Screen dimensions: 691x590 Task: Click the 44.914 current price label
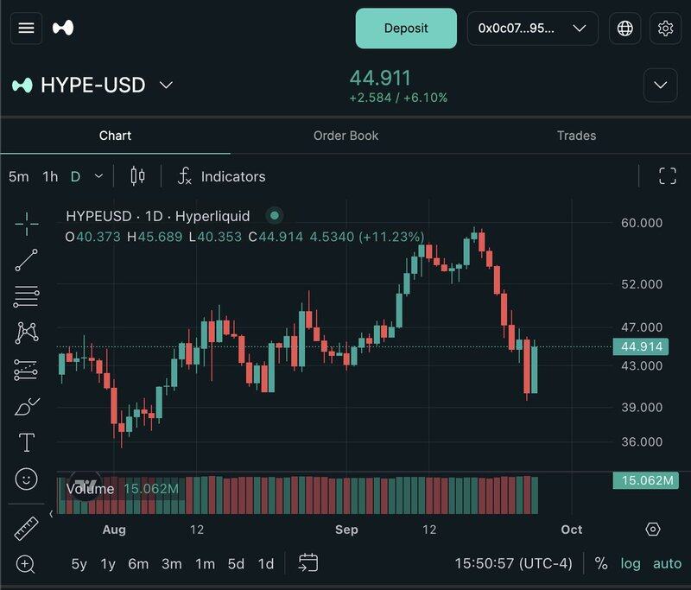coord(641,346)
